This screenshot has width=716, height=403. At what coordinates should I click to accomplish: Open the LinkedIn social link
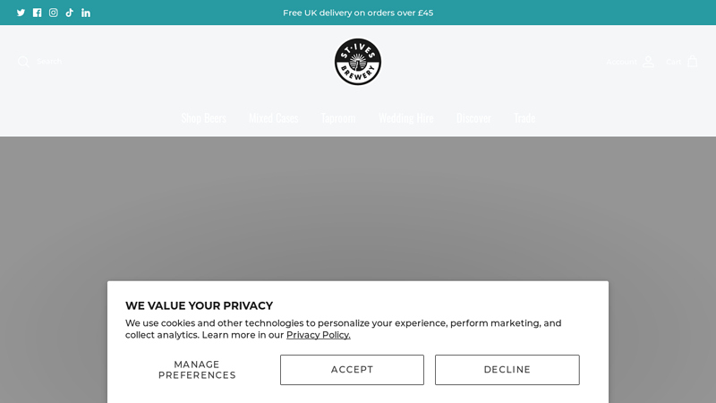(86, 13)
